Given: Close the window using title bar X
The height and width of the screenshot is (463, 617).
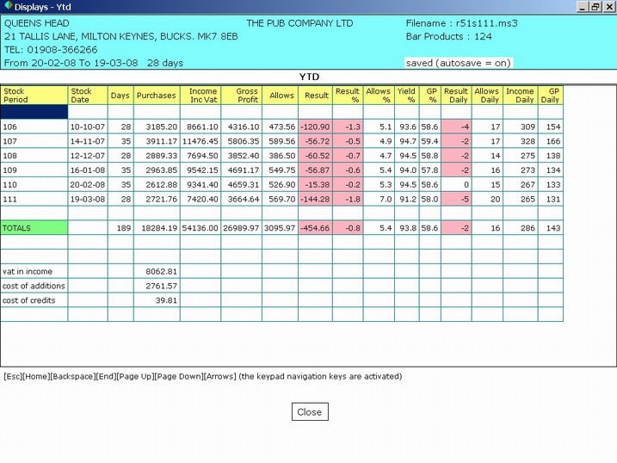Looking at the screenshot, I should tap(608, 7).
